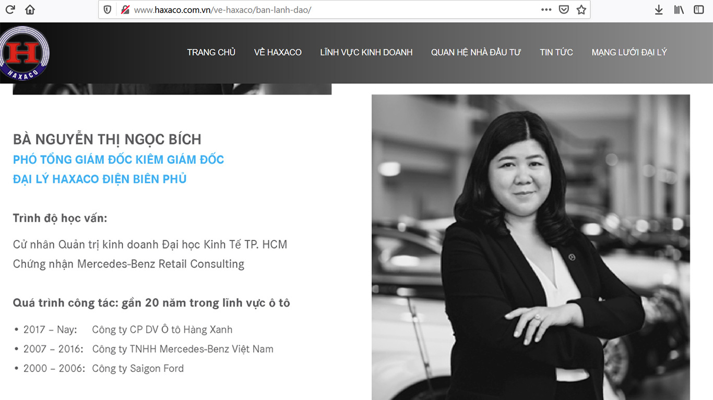
Task: Select TRANG CHỦ in the navigation menu
Action: 211,52
